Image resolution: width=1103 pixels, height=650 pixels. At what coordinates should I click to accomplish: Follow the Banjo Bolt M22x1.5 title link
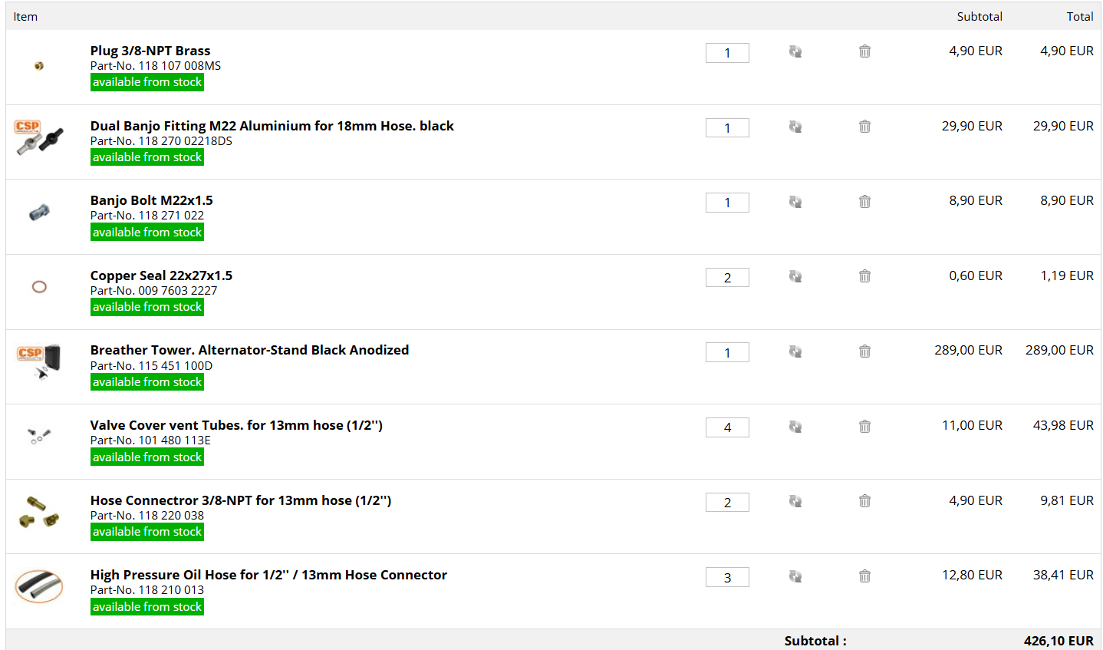point(151,200)
